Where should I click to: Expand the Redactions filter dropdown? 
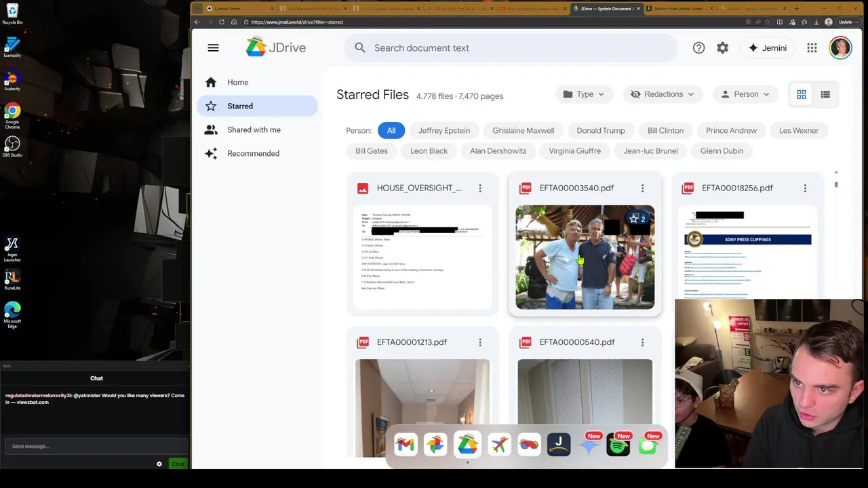663,94
